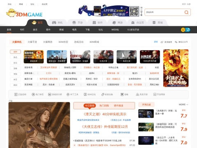Click the search magnifier icon
The width and height of the screenshot is (197, 148).
pyautogui.click(x=186, y=12)
